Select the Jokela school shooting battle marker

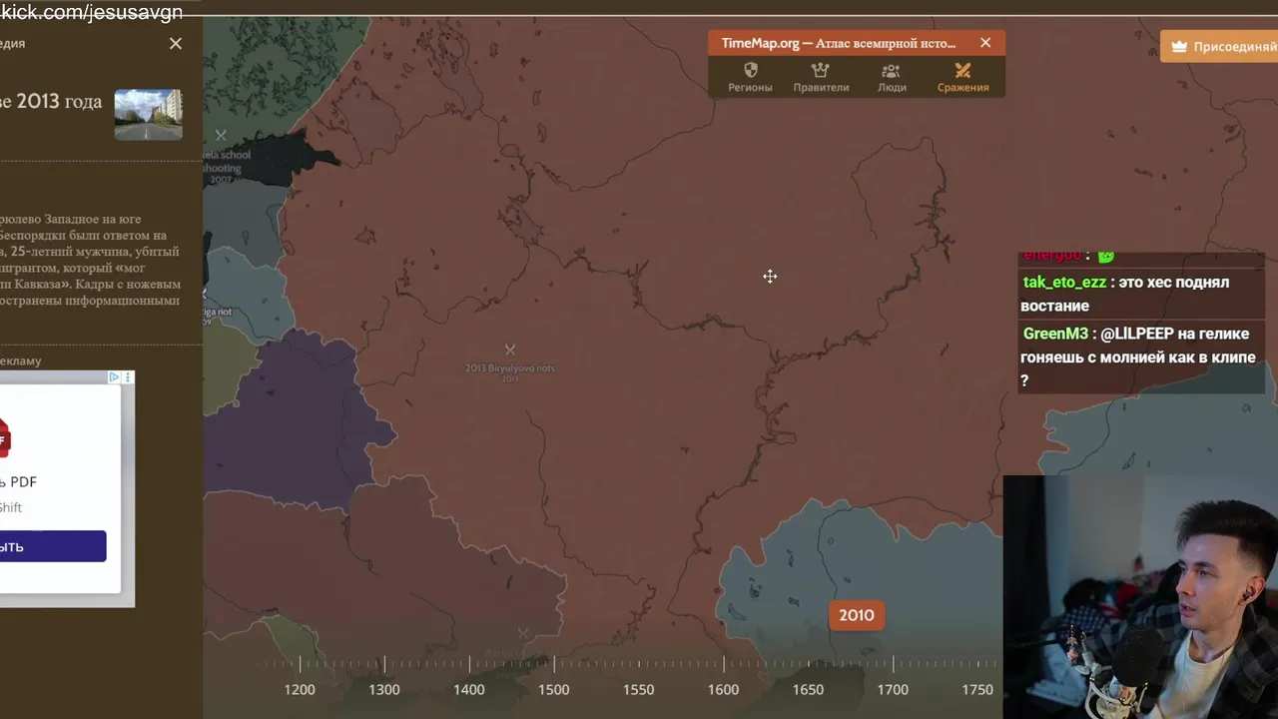click(x=221, y=135)
